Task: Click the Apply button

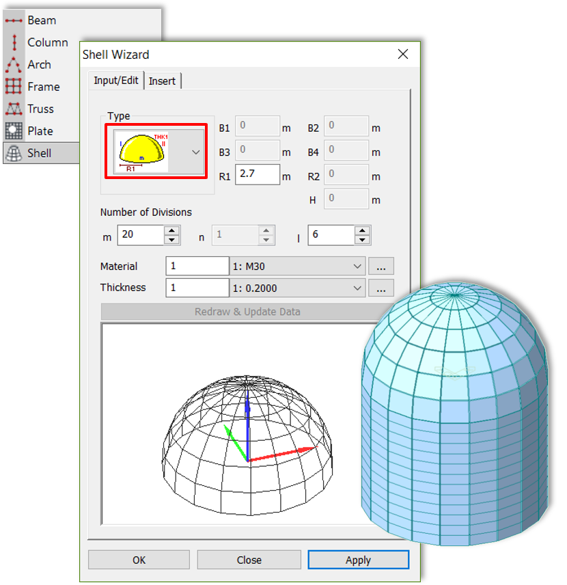Action: [x=358, y=560]
